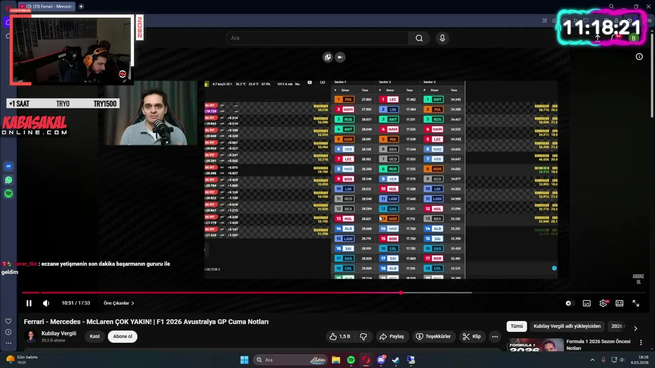The image size is (655, 368).
Task: Click the info card icon on the video
Action: [x=639, y=57]
